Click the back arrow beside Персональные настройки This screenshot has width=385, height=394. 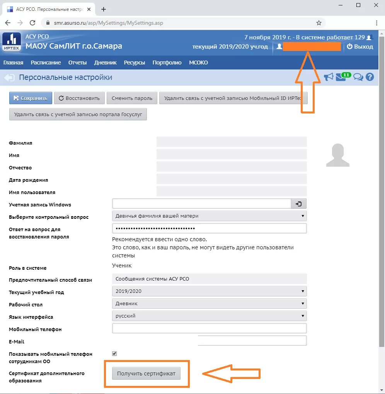pyautogui.click(x=10, y=78)
